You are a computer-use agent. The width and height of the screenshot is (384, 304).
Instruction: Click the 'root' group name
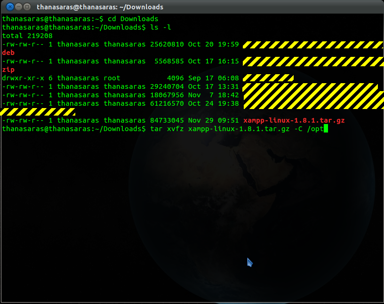coord(112,78)
